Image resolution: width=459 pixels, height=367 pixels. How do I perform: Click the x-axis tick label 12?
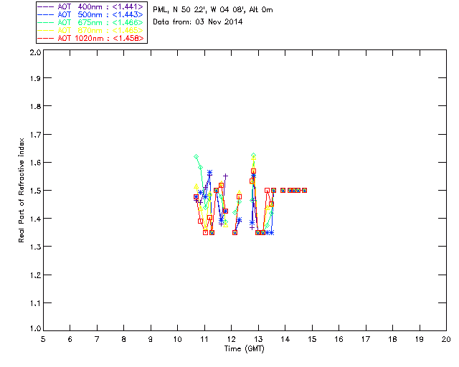[x=231, y=339]
